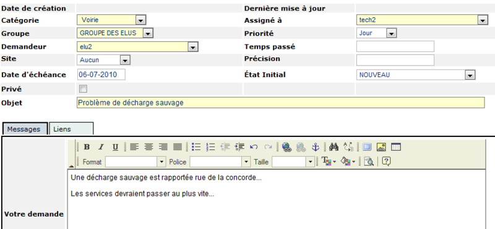495x229 pixels.
Task: Click the 'Demandeur' label
Action: coord(24,47)
